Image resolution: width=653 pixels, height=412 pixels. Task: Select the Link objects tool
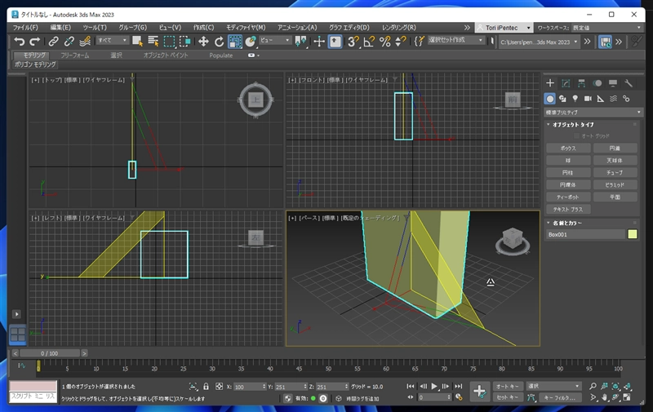(x=53, y=41)
